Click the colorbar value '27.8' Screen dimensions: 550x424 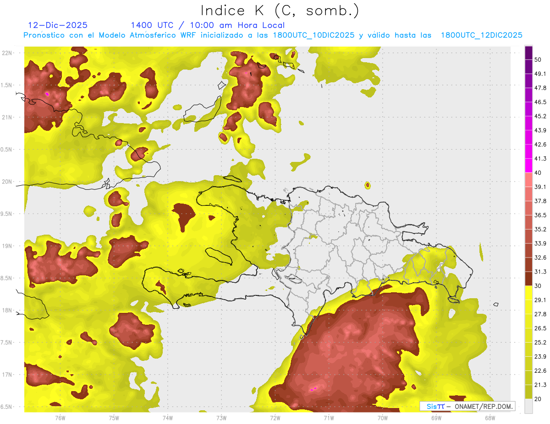[540, 314]
